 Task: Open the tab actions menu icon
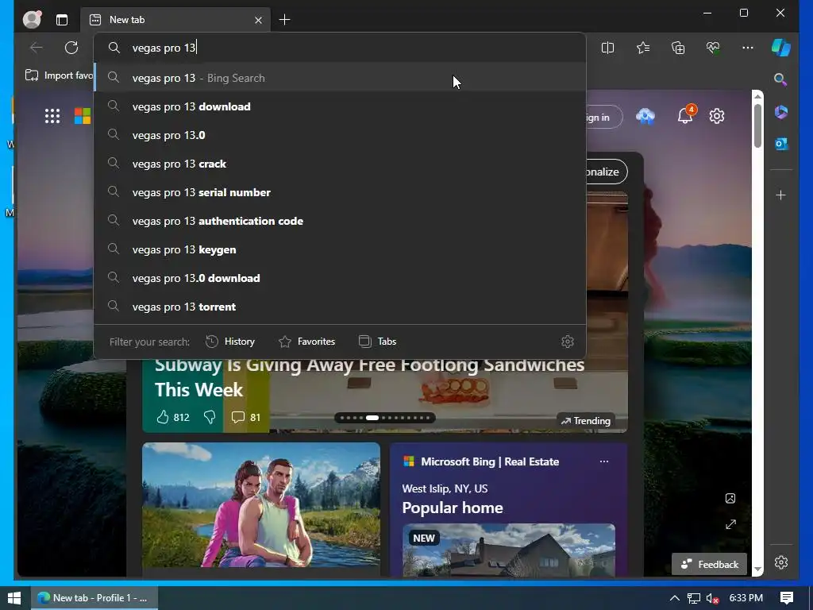[62, 20]
